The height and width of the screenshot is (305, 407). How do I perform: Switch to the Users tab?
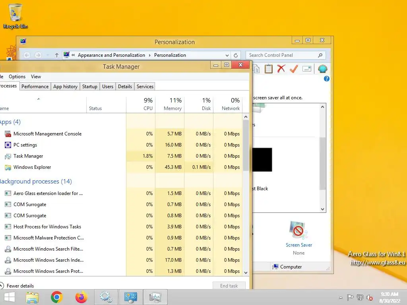click(x=108, y=86)
